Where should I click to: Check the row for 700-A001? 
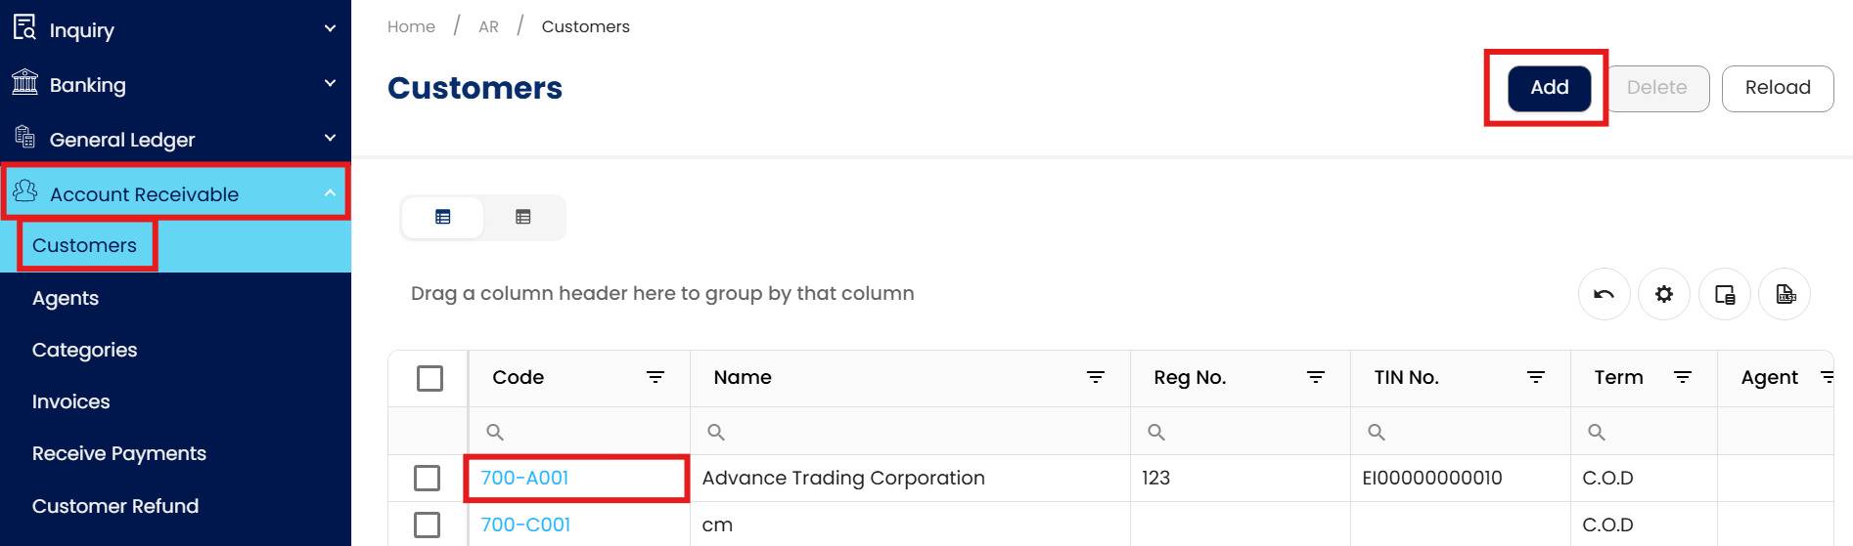click(x=428, y=478)
